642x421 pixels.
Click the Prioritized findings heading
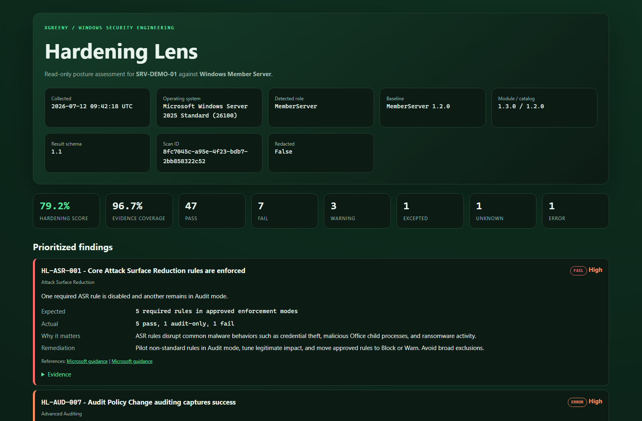(x=73, y=247)
